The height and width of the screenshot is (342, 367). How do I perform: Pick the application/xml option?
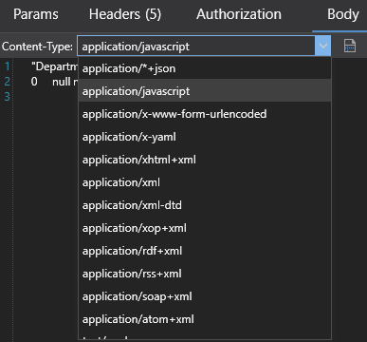click(x=205, y=182)
